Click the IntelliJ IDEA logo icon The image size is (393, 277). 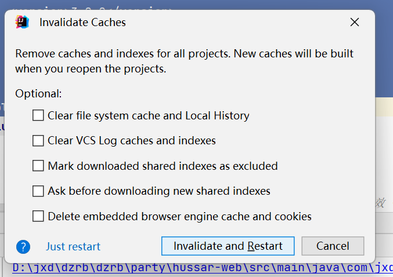23,23
